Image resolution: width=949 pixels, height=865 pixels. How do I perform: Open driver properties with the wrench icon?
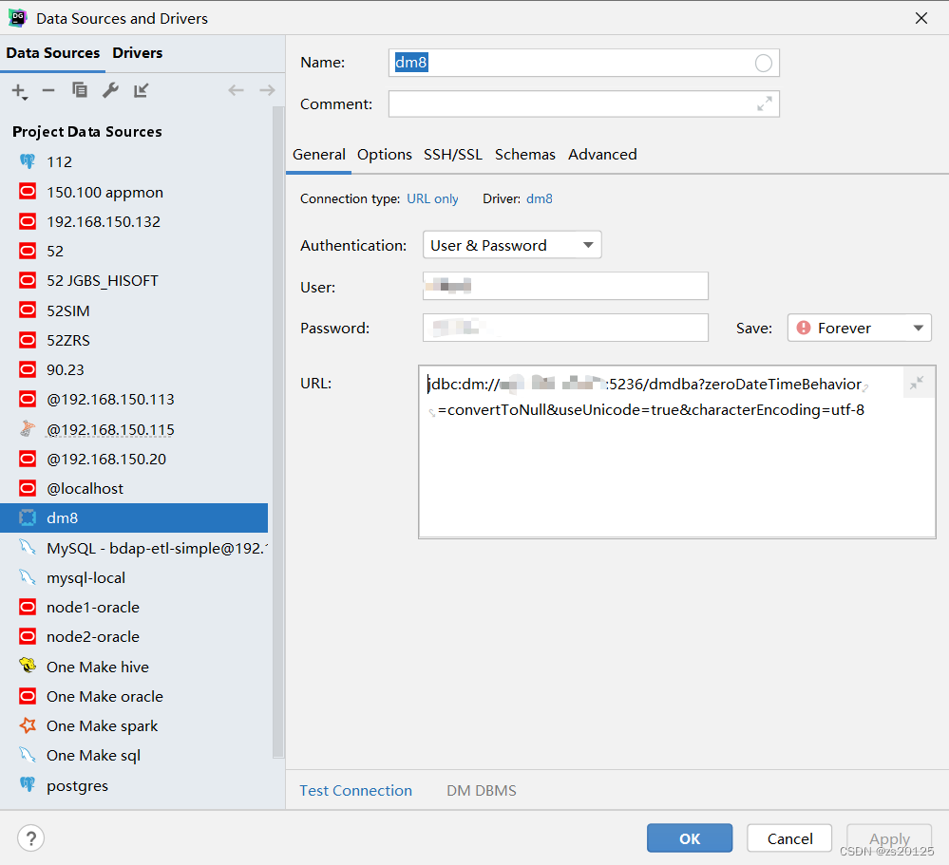click(111, 90)
